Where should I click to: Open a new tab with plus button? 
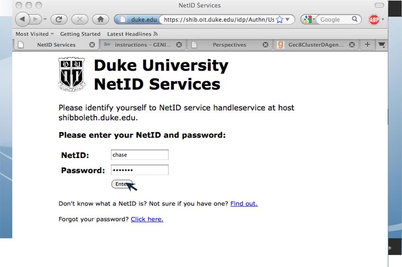(368, 45)
